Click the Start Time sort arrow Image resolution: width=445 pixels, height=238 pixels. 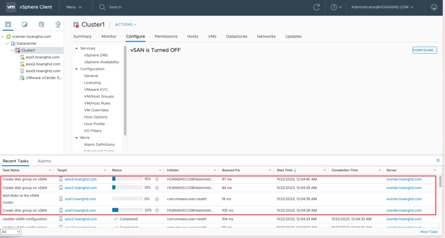295,170
